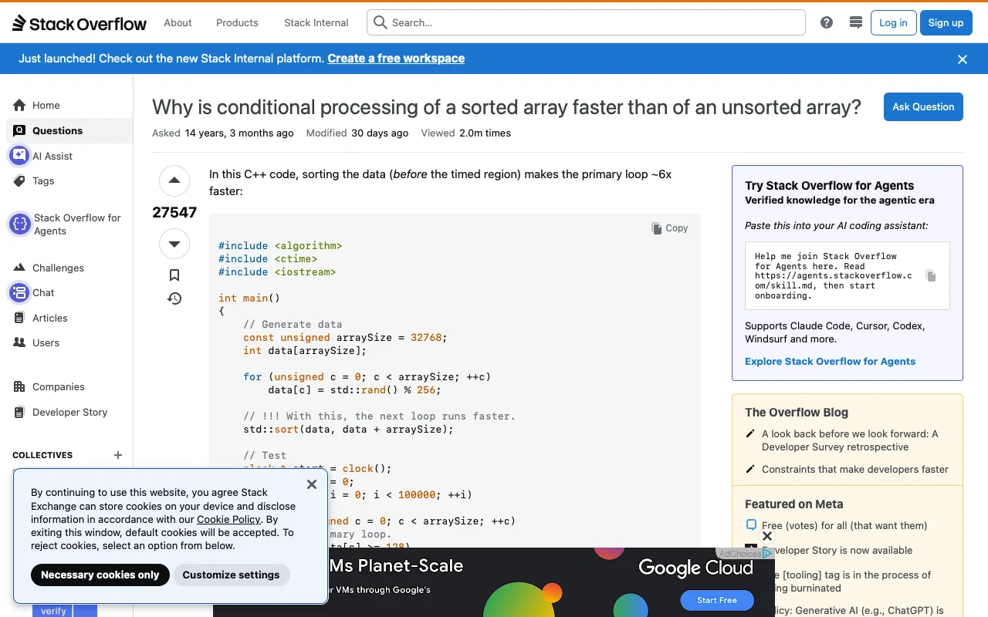988x617 pixels.
Task: Upvote the question
Action: (174, 180)
